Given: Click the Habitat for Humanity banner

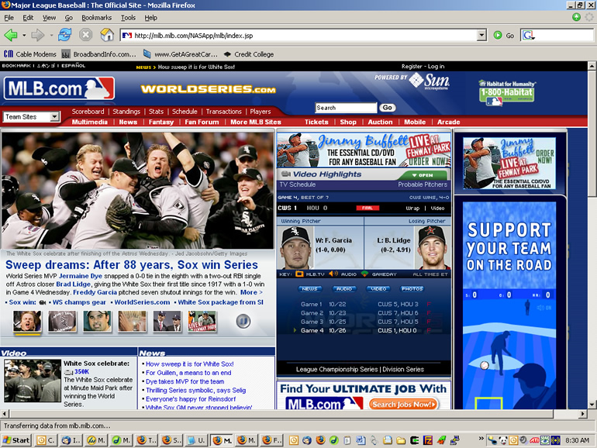Looking at the screenshot, I should pos(507,92).
